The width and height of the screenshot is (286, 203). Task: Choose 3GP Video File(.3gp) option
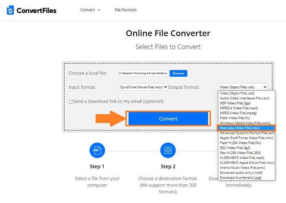tap(246, 103)
